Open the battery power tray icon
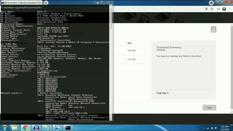Screen dimensions: 233x131 (x=212, y=128)
